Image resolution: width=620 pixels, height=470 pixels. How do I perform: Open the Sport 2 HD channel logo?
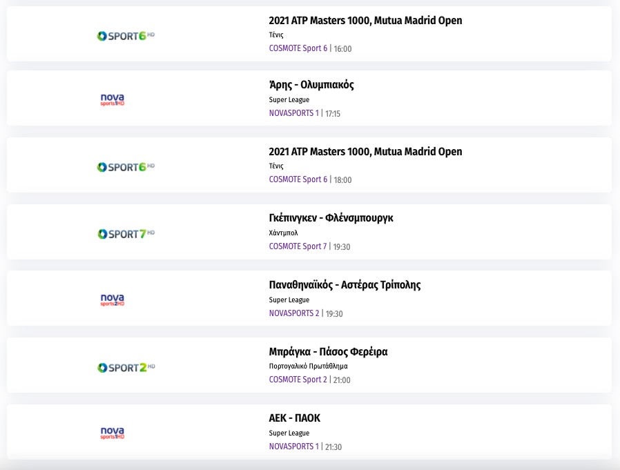coord(125,367)
